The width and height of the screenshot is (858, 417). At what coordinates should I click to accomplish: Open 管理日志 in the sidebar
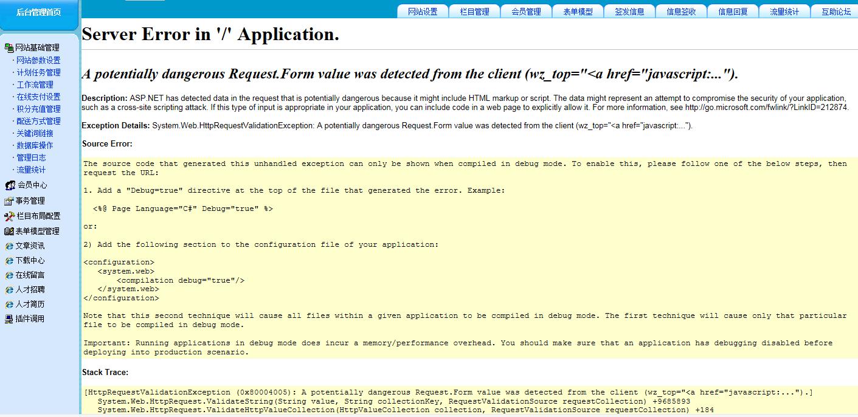31,157
